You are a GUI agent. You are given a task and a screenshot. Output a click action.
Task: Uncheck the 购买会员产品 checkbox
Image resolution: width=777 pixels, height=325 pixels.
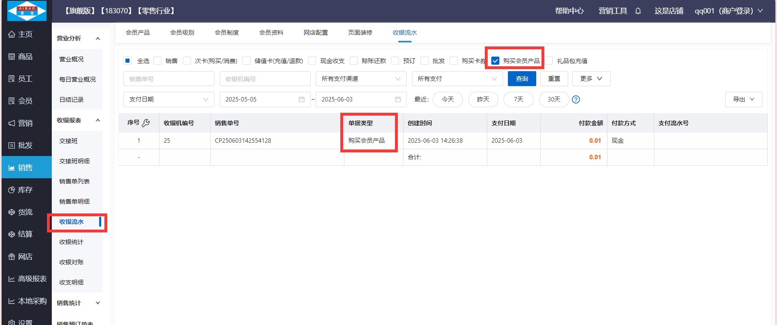[495, 61]
